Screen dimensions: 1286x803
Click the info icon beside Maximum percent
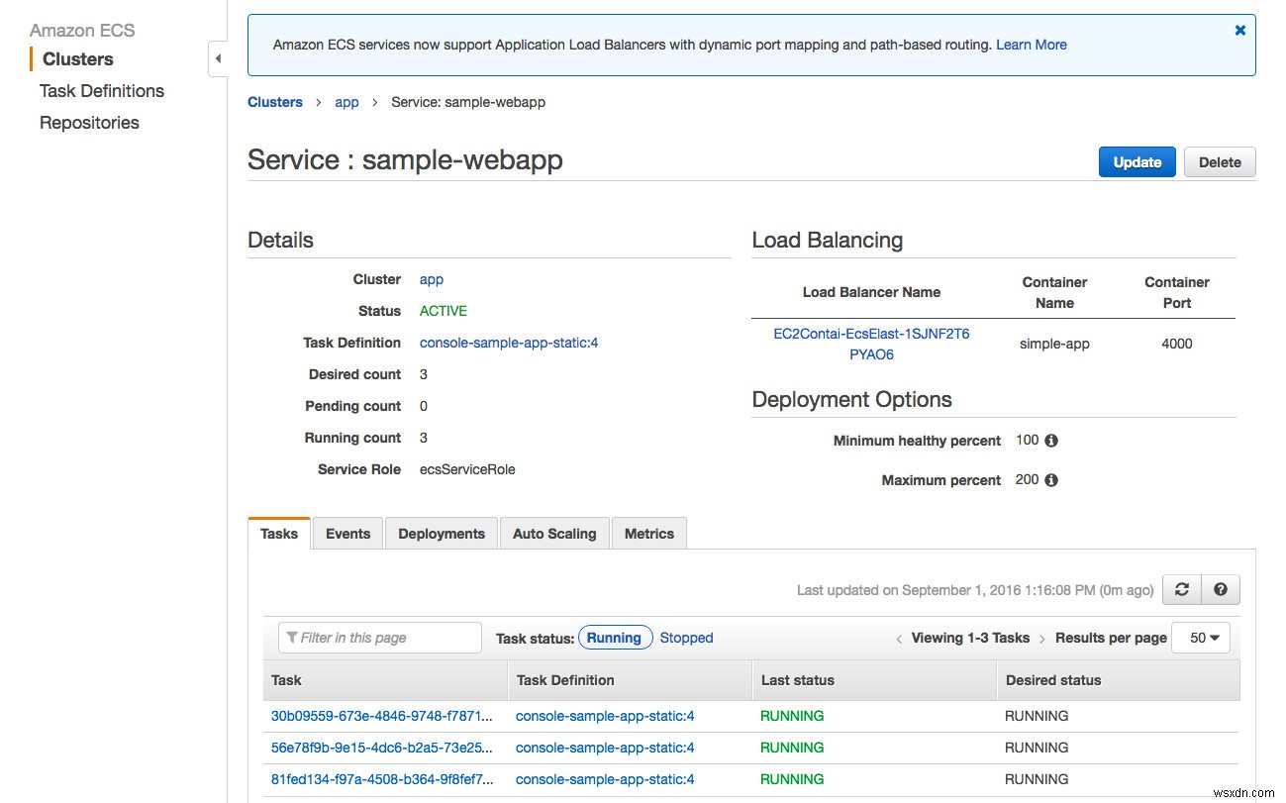point(1050,479)
